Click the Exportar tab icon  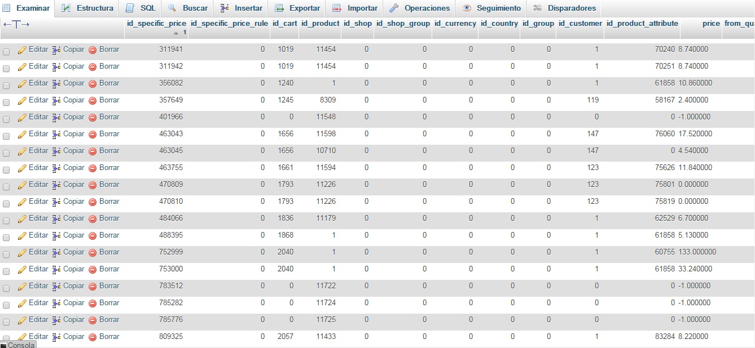pyautogui.click(x=279, y=8)
